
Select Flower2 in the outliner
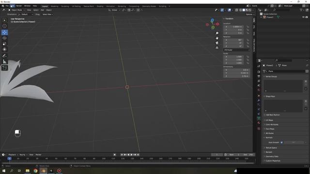pyautogui.click(x=270, y=17)
